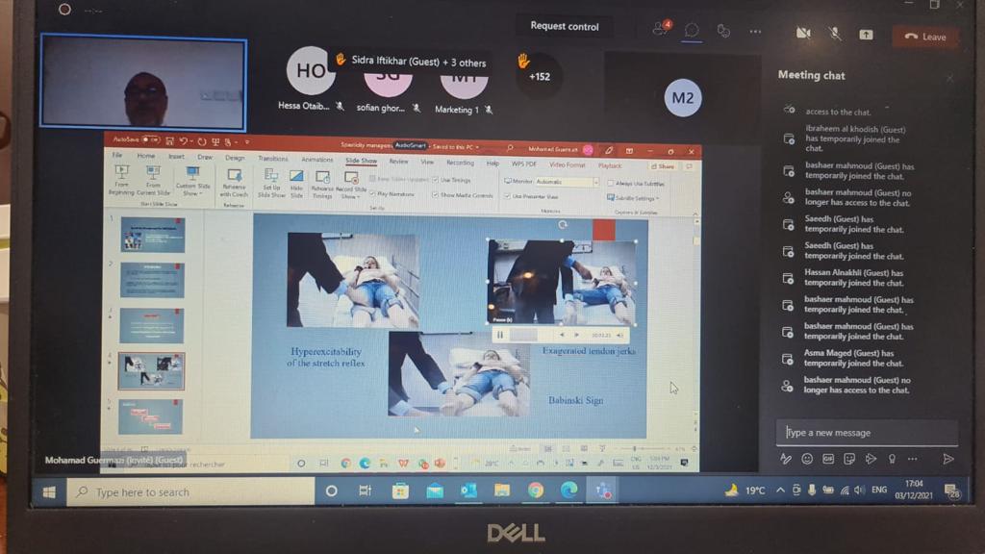Click the Save icon in PowerPoint toolbar
The image size is (985, 554).
[169, 140]
